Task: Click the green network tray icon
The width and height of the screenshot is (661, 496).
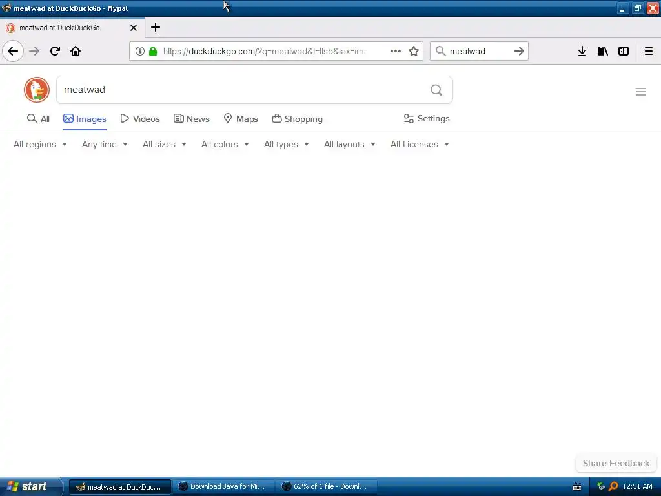Action: pos(601,486)
